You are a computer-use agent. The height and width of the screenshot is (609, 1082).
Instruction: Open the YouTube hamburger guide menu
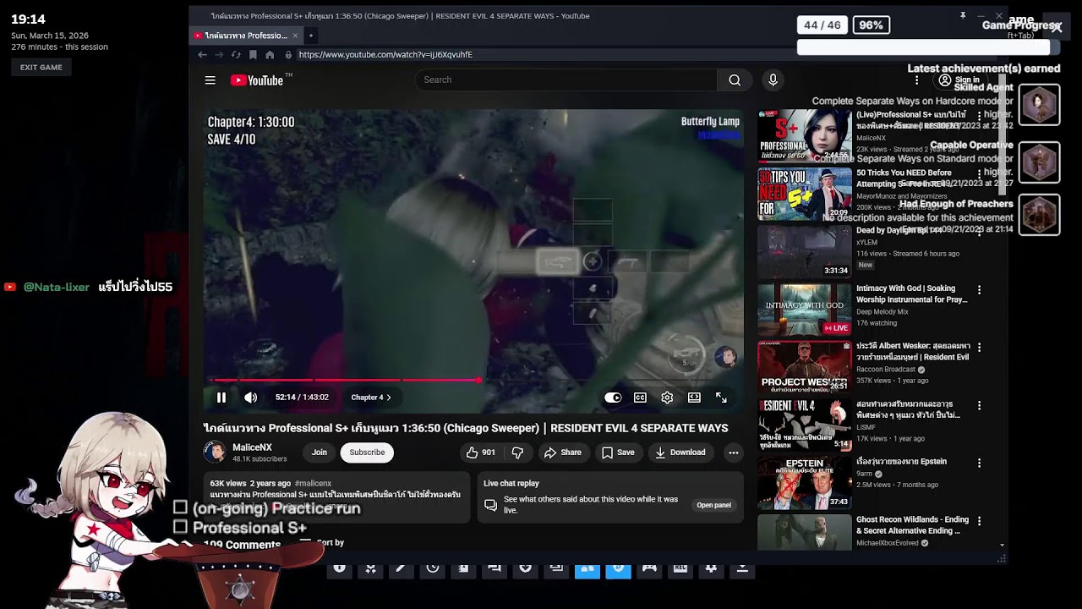click(x=210, y=80)
